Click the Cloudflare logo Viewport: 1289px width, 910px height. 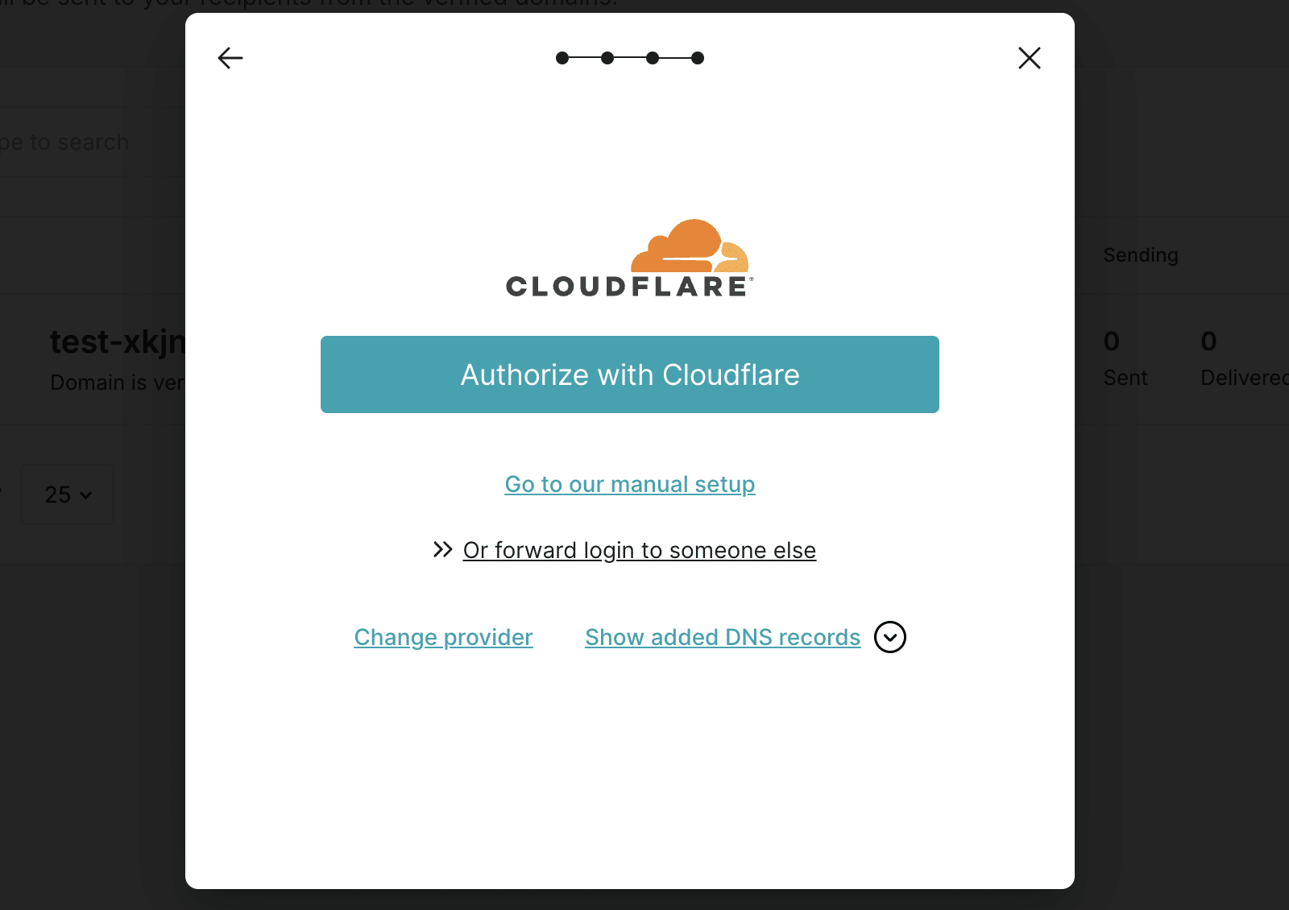[x=630, y=258]
